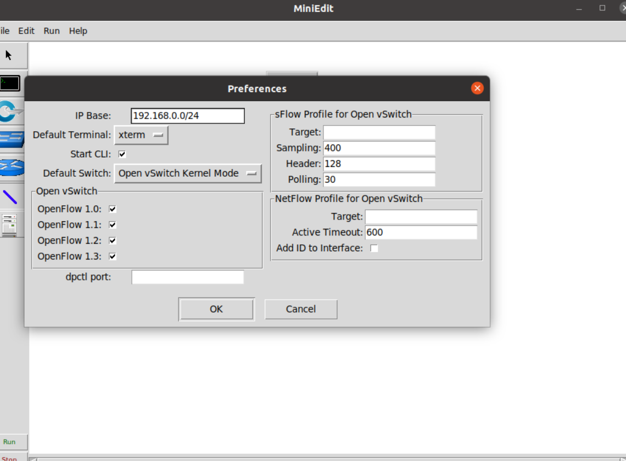Uncheck OpenFlow 1.0 checkbox
The height and width of the screenshot is (461, 626).
[x=113, y=209]
